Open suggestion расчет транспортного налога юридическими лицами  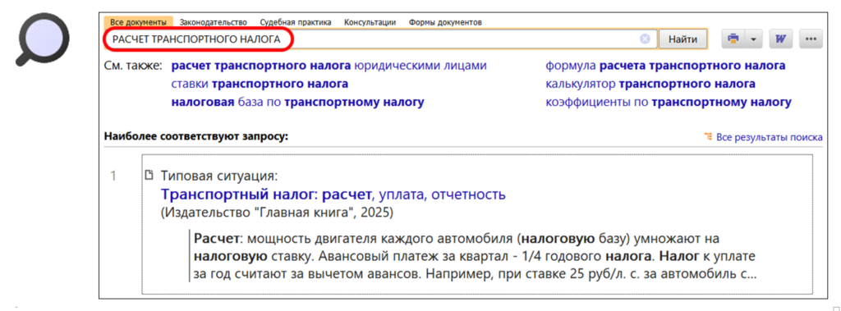[x=329, y=66]
